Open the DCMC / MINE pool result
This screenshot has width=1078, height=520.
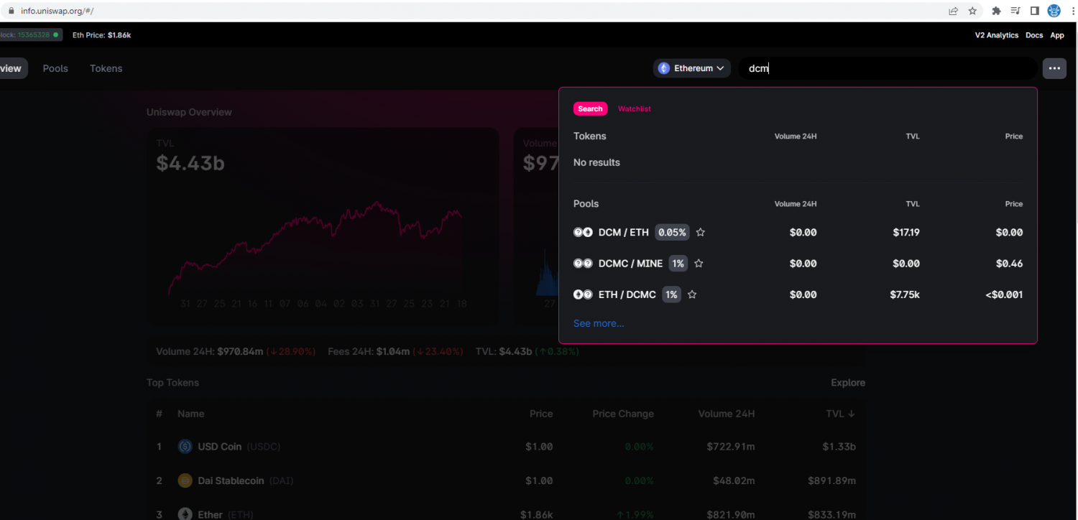tap(798, 264)
